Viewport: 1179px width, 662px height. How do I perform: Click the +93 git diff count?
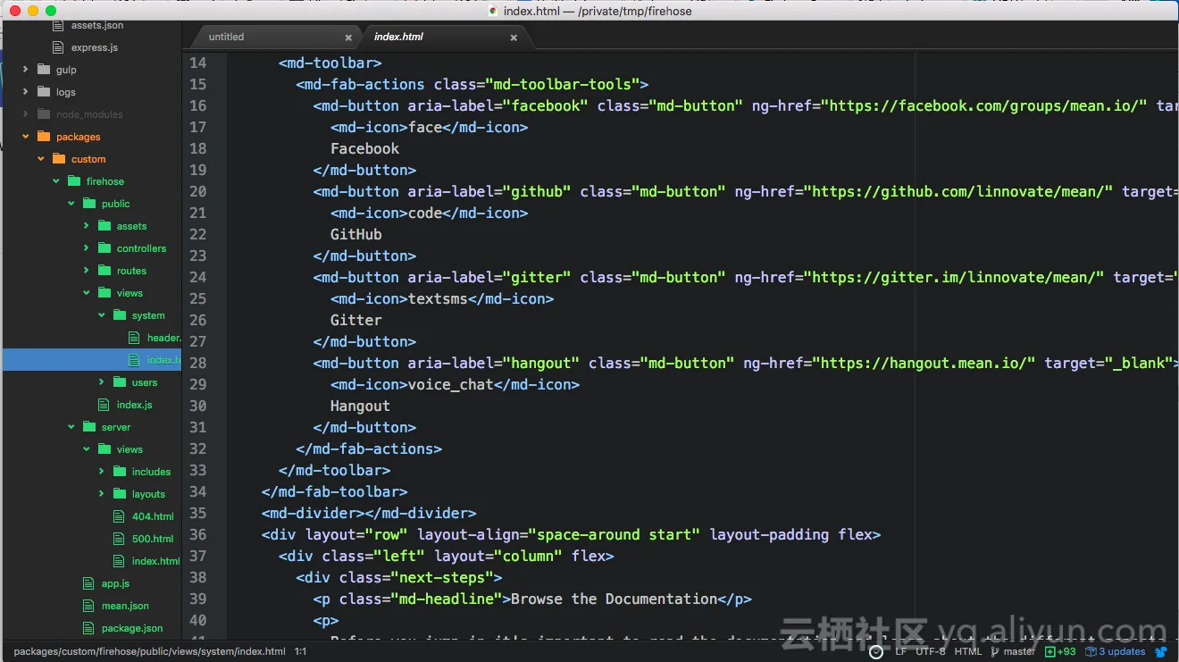[x=1066, y=652]
